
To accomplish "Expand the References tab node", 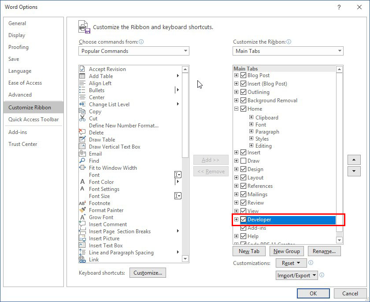I will (236, 186).
